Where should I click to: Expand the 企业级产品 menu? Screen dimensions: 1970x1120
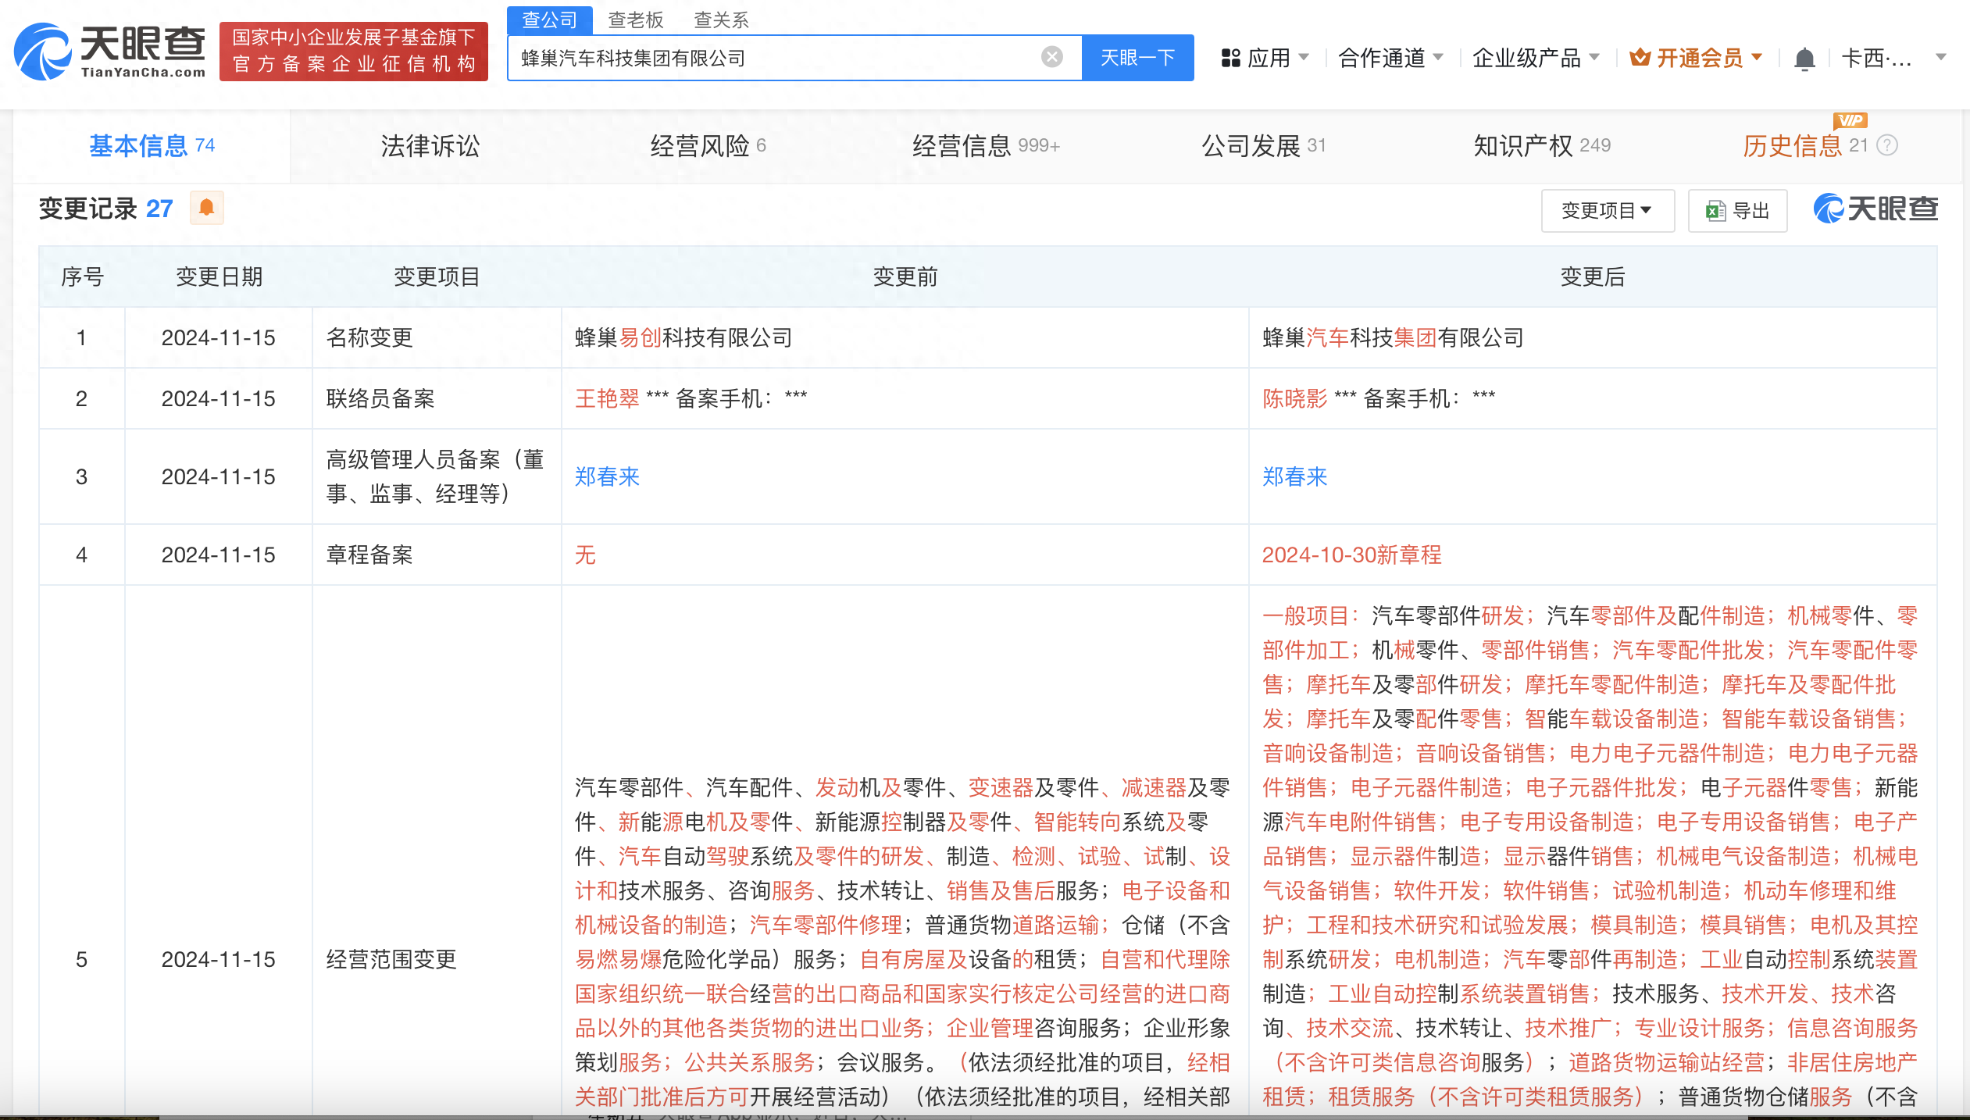click(1536, 58)
